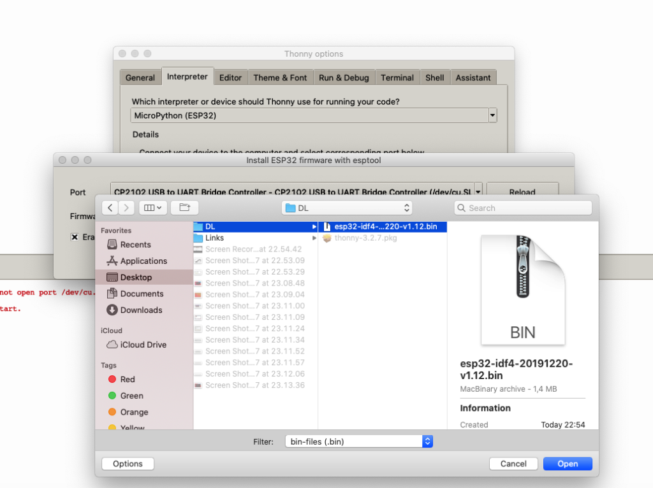The image size is (653, 488).
Task: Open the Theme & Font tab
Action: [x=281, y=78]
